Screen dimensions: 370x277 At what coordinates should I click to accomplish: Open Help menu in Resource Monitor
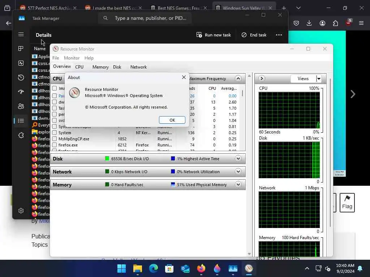(89, 58)
